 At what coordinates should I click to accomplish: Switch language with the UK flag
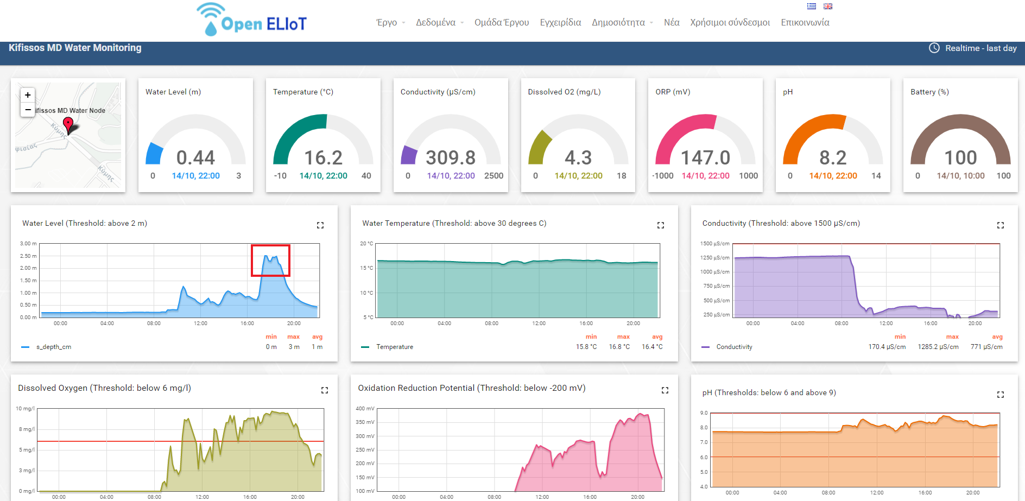828,7
